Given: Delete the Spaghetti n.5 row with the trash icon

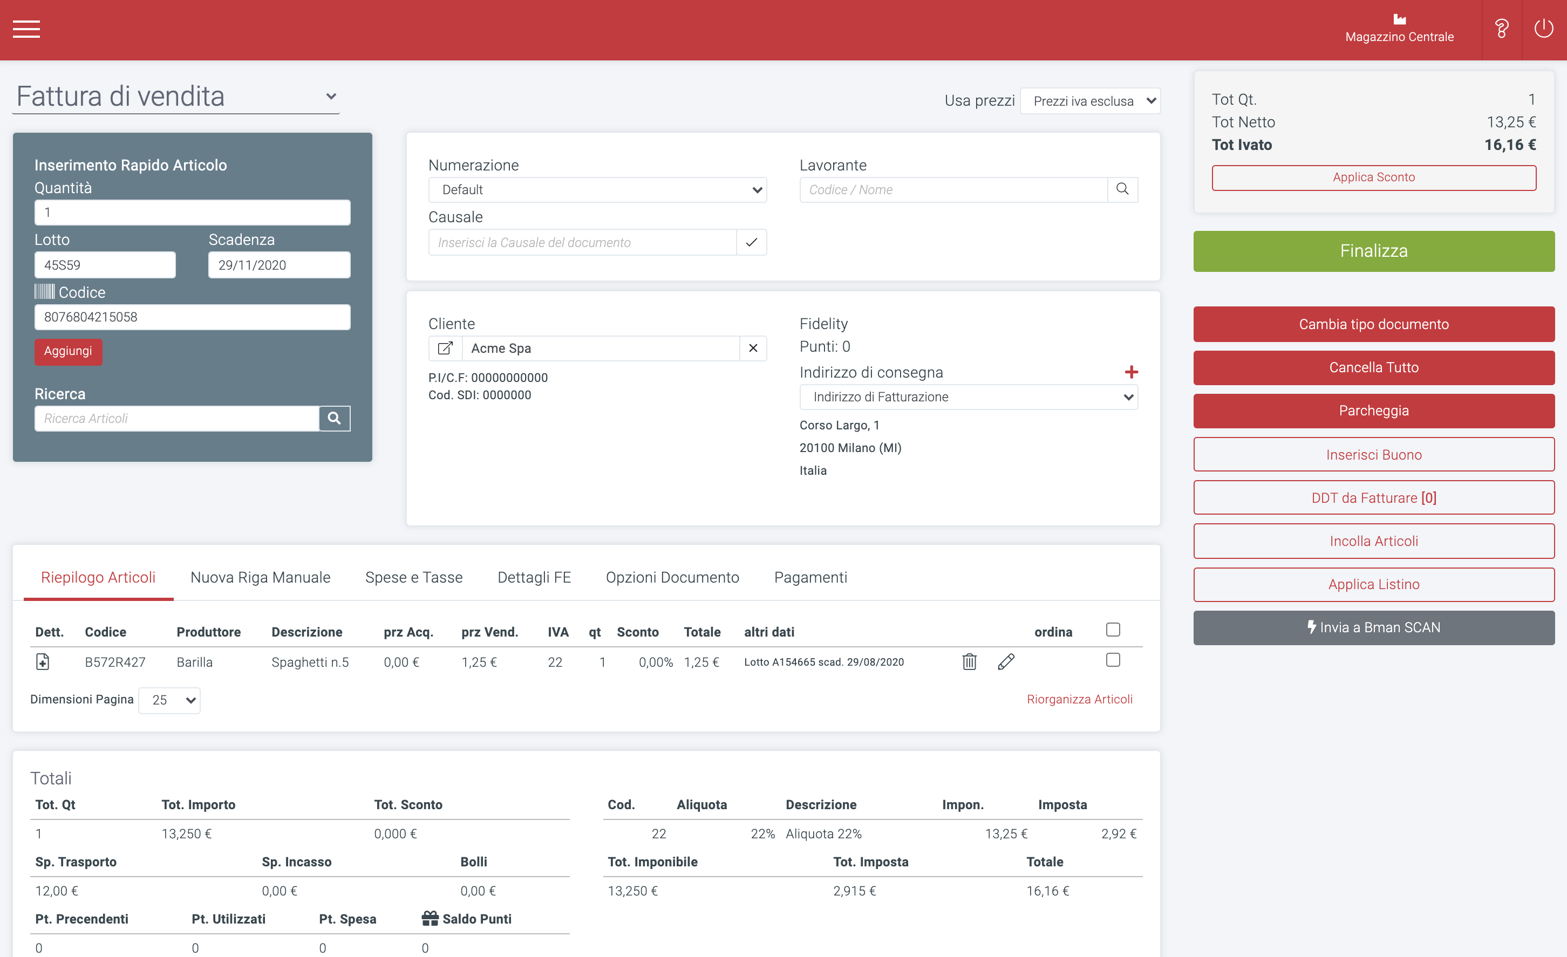Looking at the screenshot, I should coord(969,662).
